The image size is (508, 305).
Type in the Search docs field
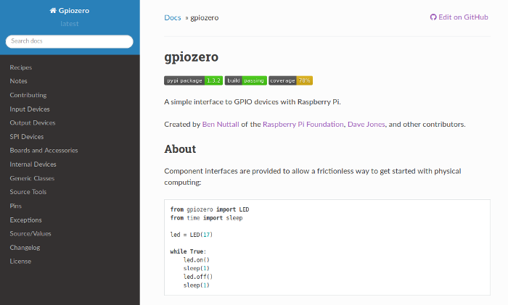coord(70,41)
